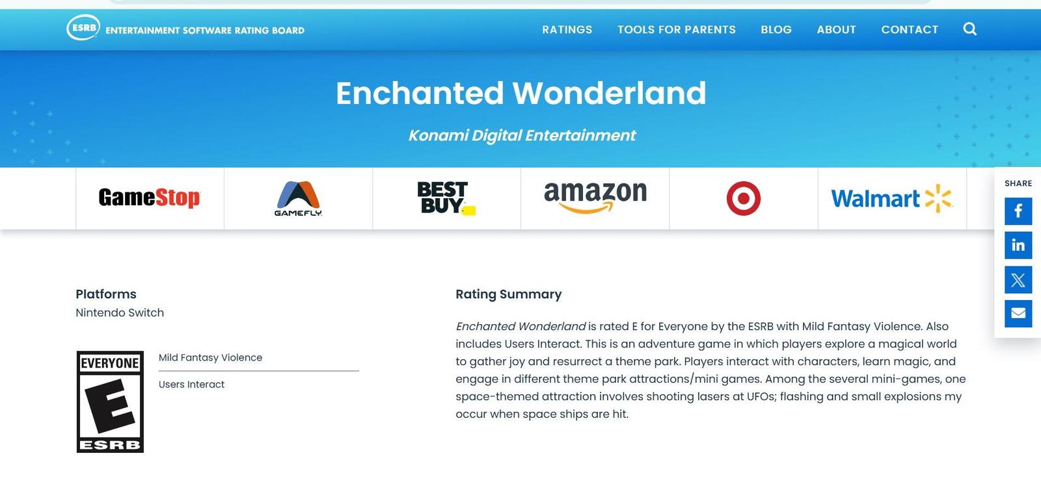Open the Amazon retailer link
Viewport: 1041px width, 484px height.
pyautogui.click(x=595, y=196)
